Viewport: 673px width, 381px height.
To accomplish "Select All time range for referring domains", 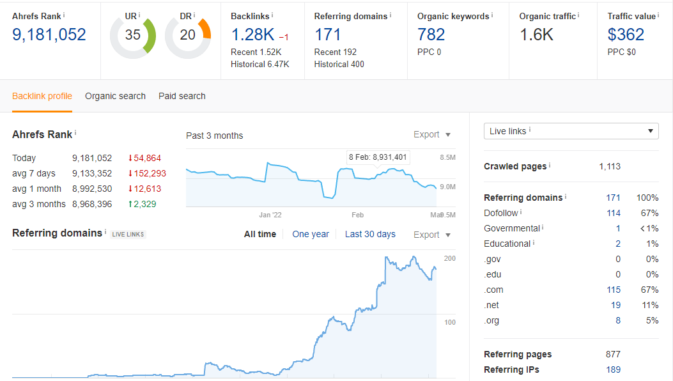I will click(x=260, y=234).
